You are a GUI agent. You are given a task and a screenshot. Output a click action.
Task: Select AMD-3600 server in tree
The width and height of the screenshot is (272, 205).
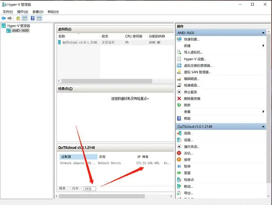[20, 31]
